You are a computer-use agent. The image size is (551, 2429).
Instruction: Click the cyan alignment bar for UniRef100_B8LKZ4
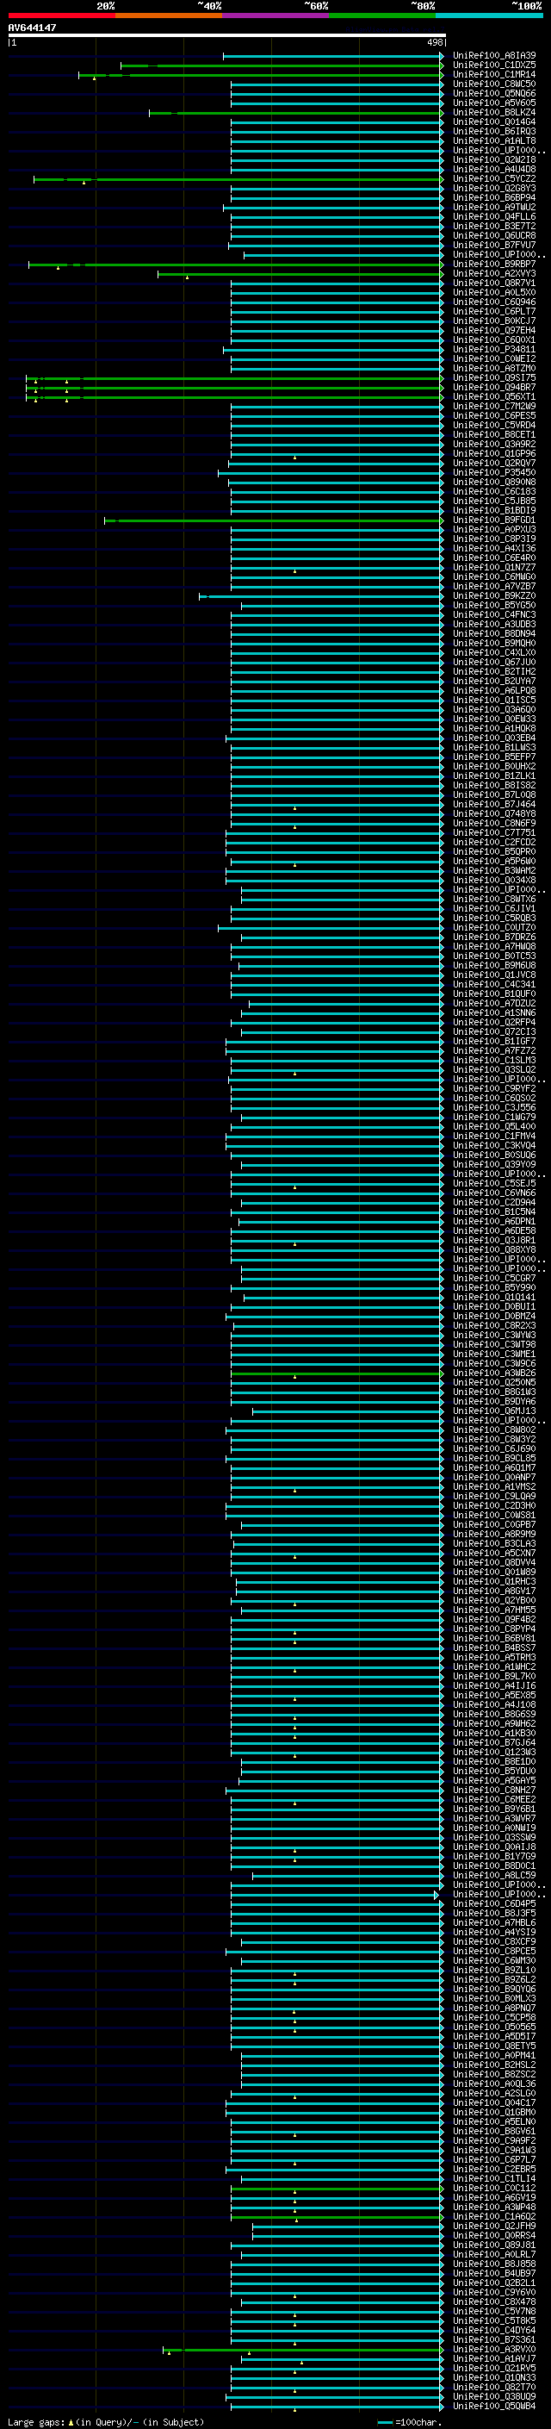pos(296,113)
